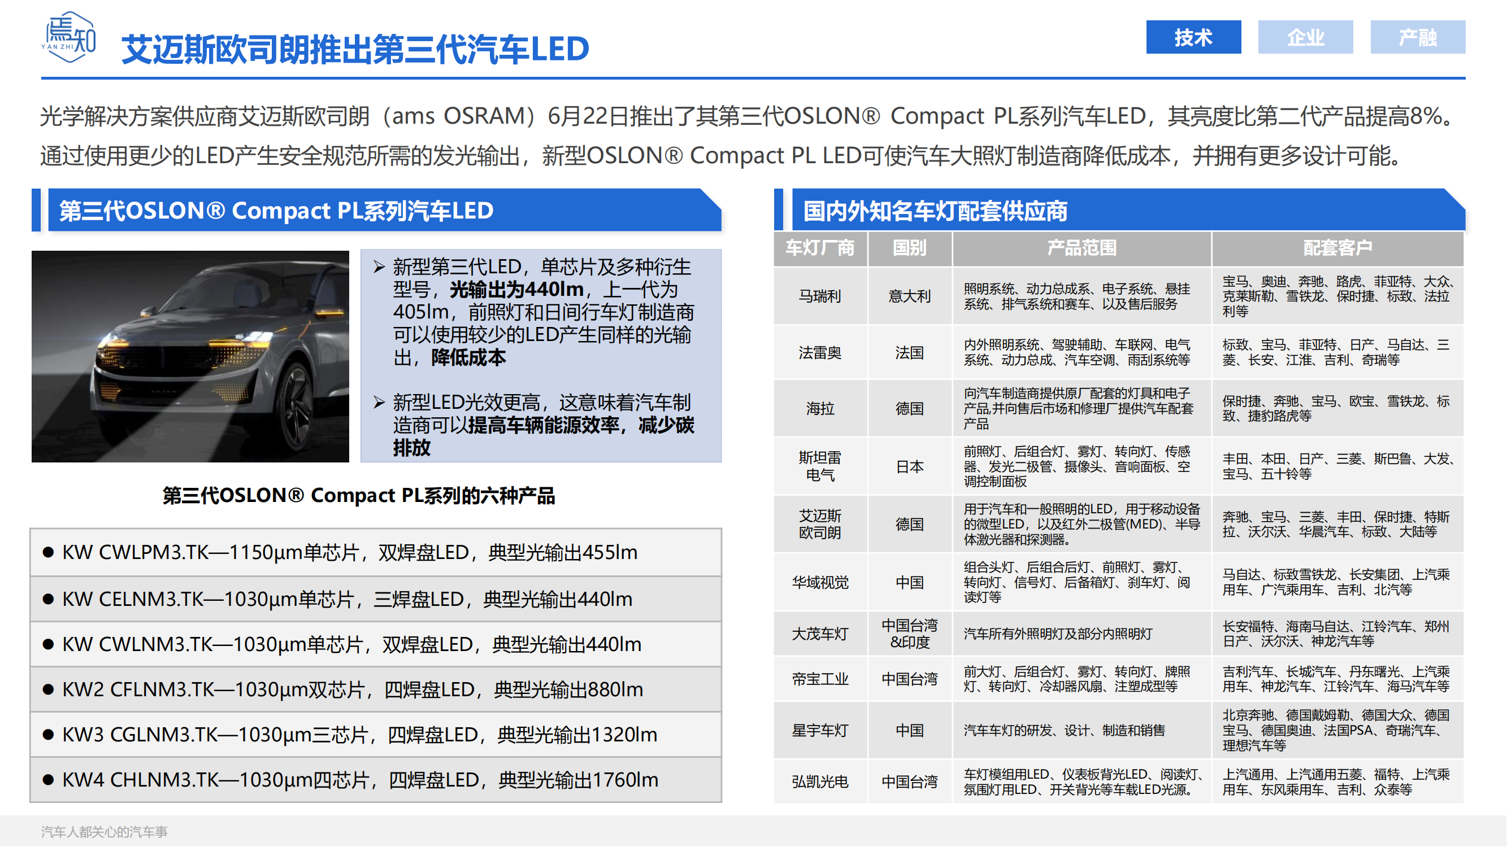The image size is (1507, 847).
Task: Click the cell 汽车所有外照明灯及部分内照明灯
Action: (1082, 634)
